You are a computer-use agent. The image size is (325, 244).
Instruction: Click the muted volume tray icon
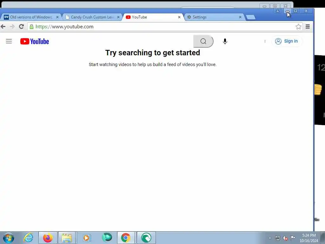pos(285,238)
